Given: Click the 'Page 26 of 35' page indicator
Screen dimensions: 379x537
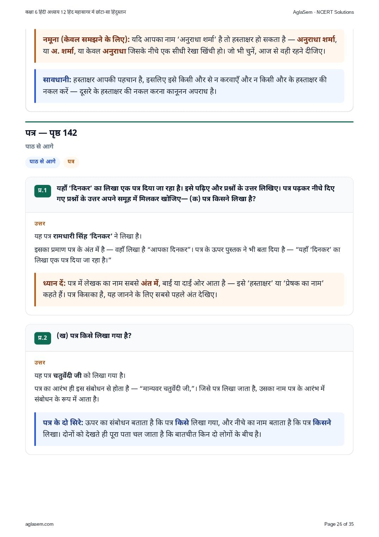Looking at the screenshot, I should (339, 524).
